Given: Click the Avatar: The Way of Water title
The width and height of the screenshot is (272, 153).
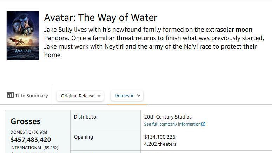Looking at the screenshot, I should [101, 17].
